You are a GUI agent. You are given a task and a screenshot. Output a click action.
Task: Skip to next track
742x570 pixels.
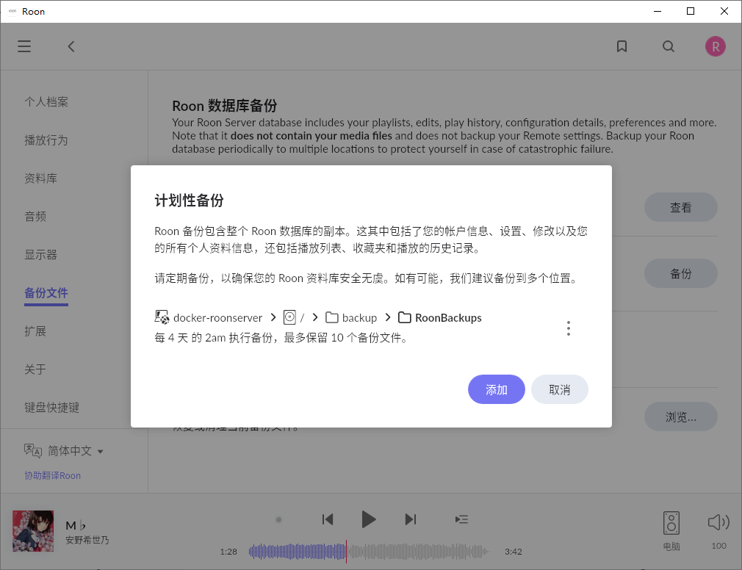[410, 519]
